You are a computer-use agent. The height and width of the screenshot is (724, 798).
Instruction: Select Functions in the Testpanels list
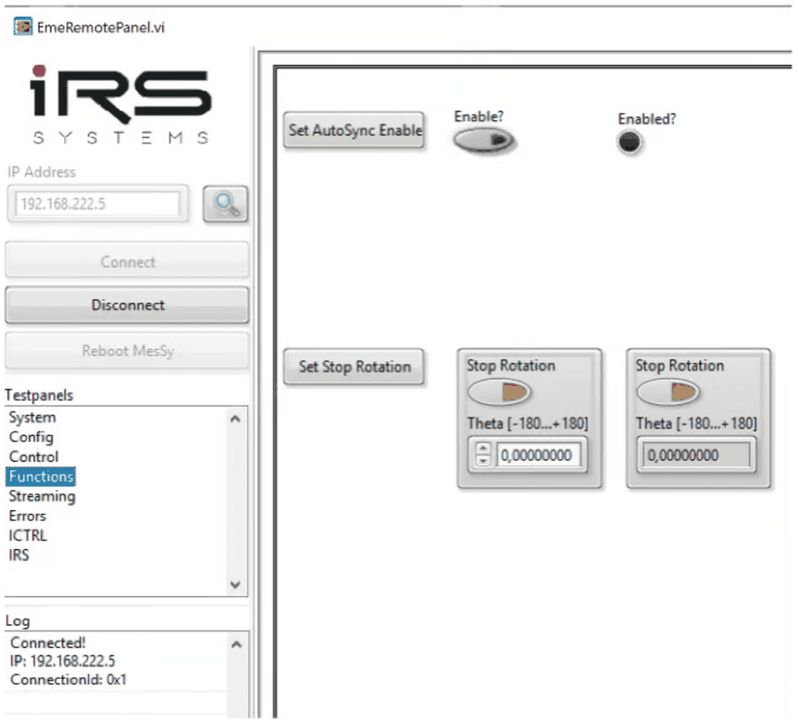coord(42,477)
